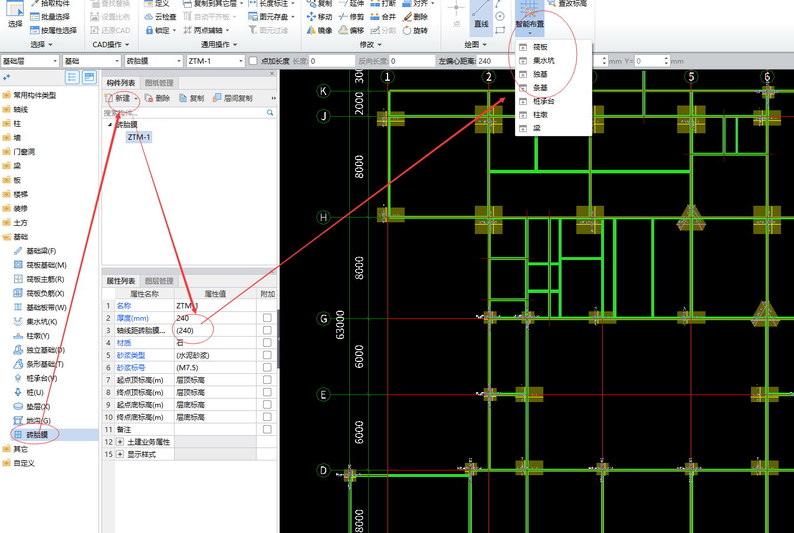Switch to 图层管理 tab

click(159, 281)
